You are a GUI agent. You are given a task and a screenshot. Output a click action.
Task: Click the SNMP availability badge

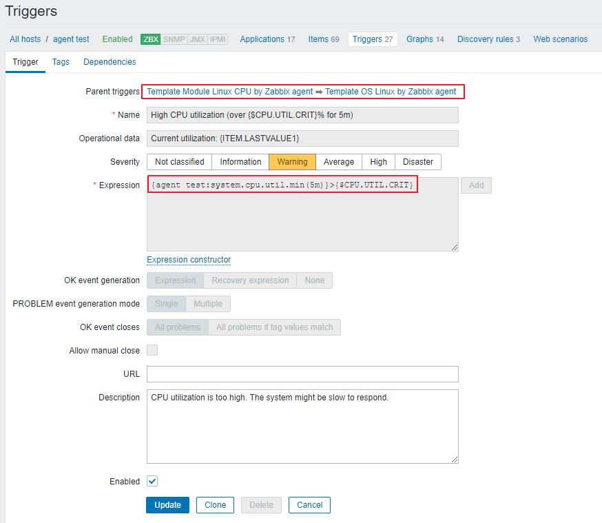174,39
